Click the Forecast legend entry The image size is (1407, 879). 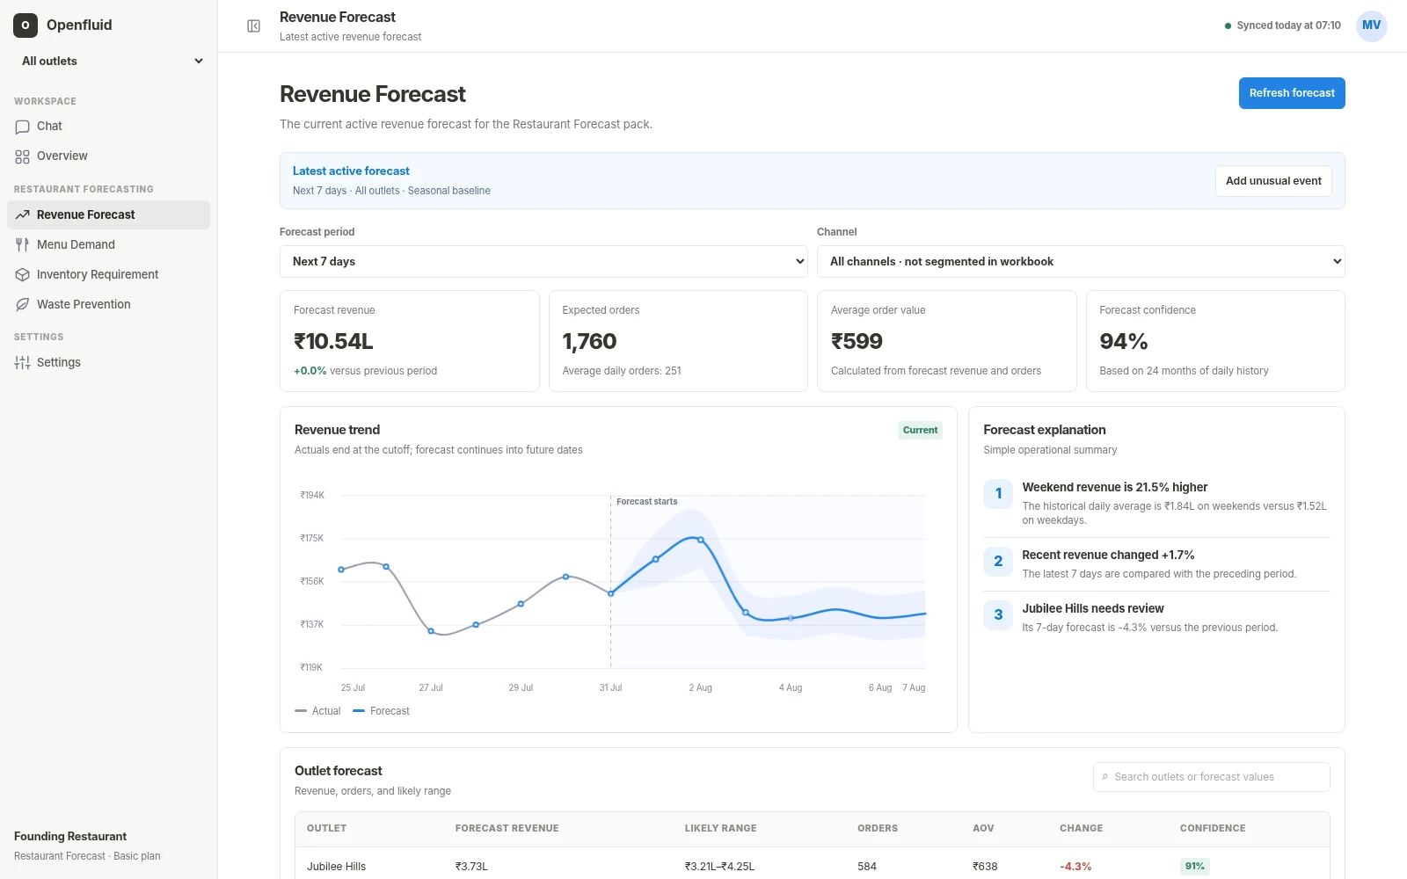click(381, 711)
